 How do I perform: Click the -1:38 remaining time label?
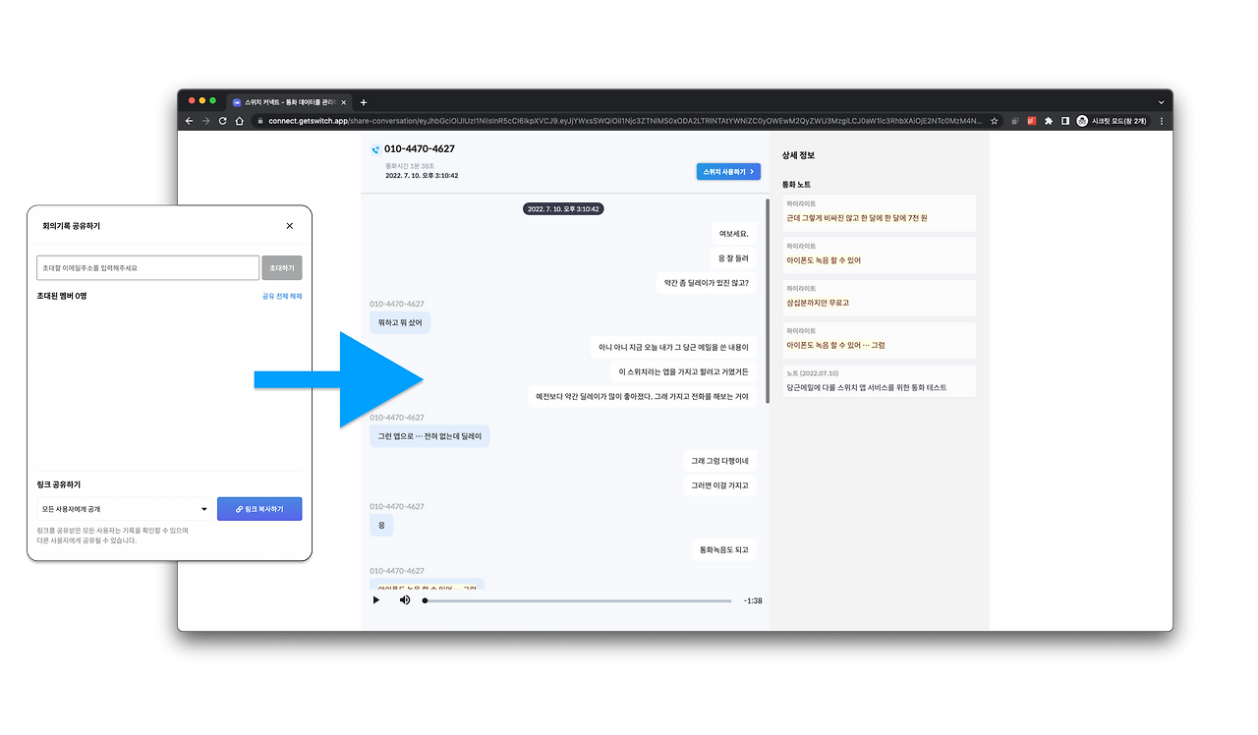point(753,600)
